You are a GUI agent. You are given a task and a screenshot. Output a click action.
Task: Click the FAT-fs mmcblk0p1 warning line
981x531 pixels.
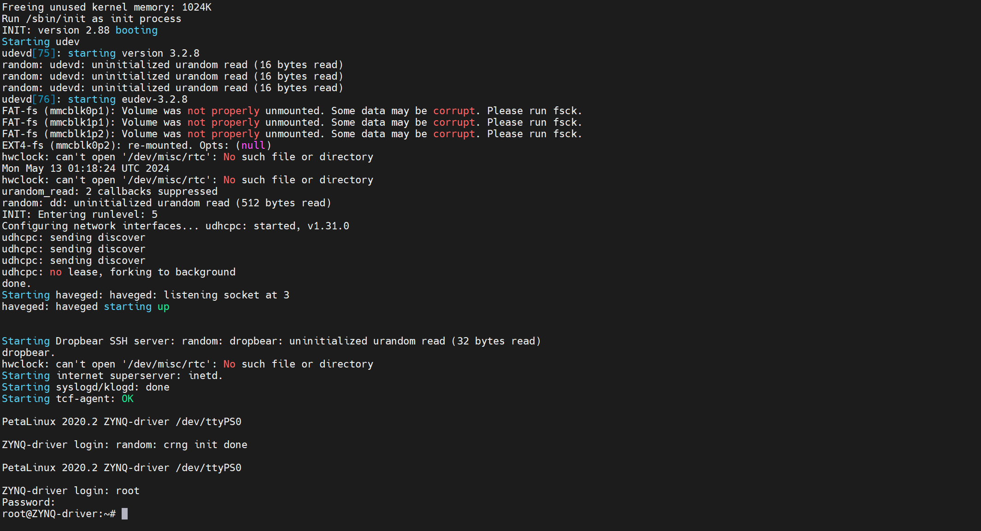292,111
